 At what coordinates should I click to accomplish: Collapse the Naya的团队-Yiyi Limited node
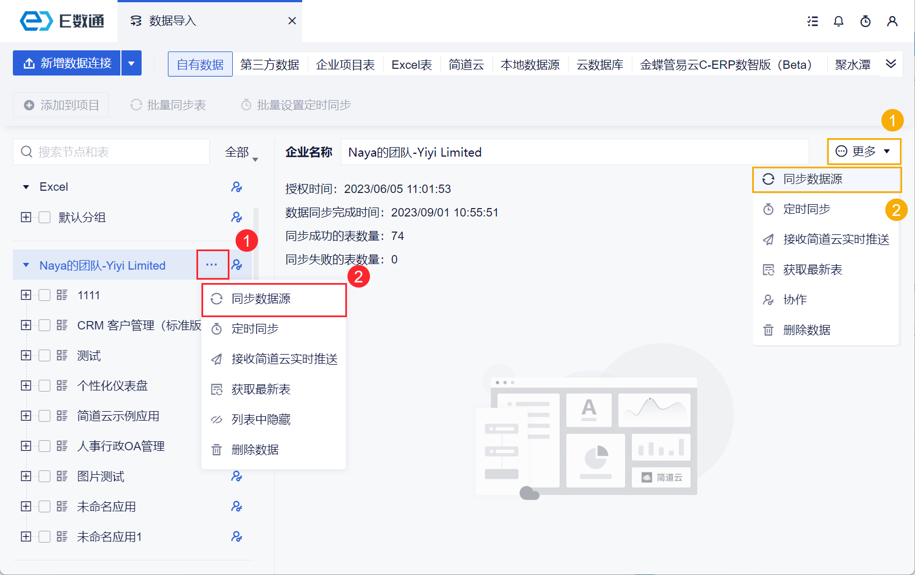26,265
